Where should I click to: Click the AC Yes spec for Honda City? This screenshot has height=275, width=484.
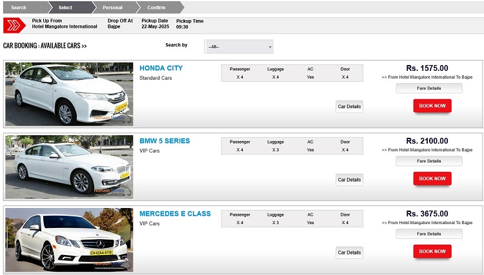(x=310, y=73)
